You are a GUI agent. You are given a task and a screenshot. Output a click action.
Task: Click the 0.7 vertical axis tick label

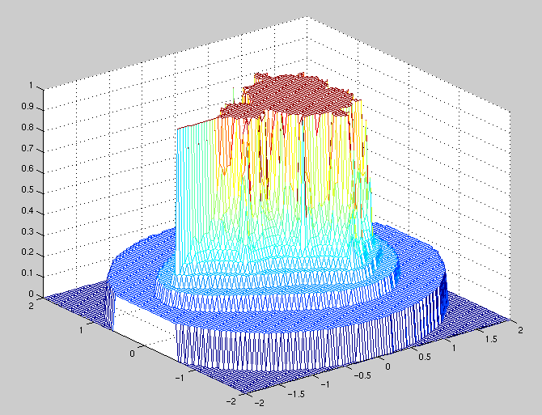[32, 149]
